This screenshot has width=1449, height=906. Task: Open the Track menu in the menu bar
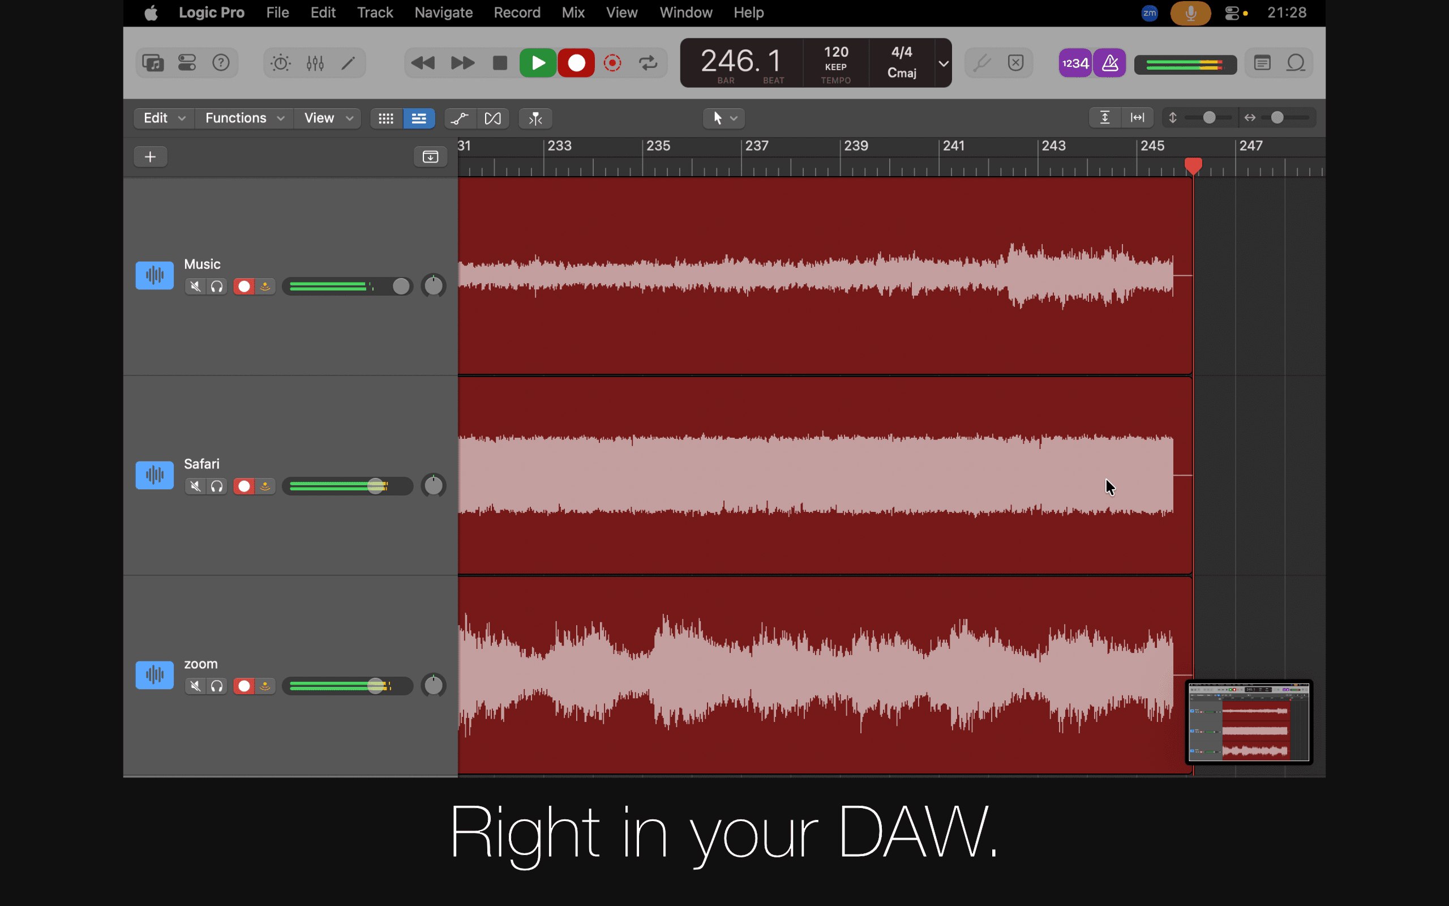pos(375,12)
